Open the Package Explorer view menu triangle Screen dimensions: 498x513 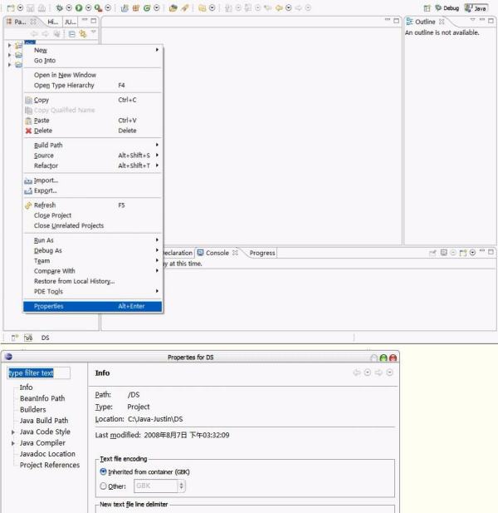click(94, 32)
